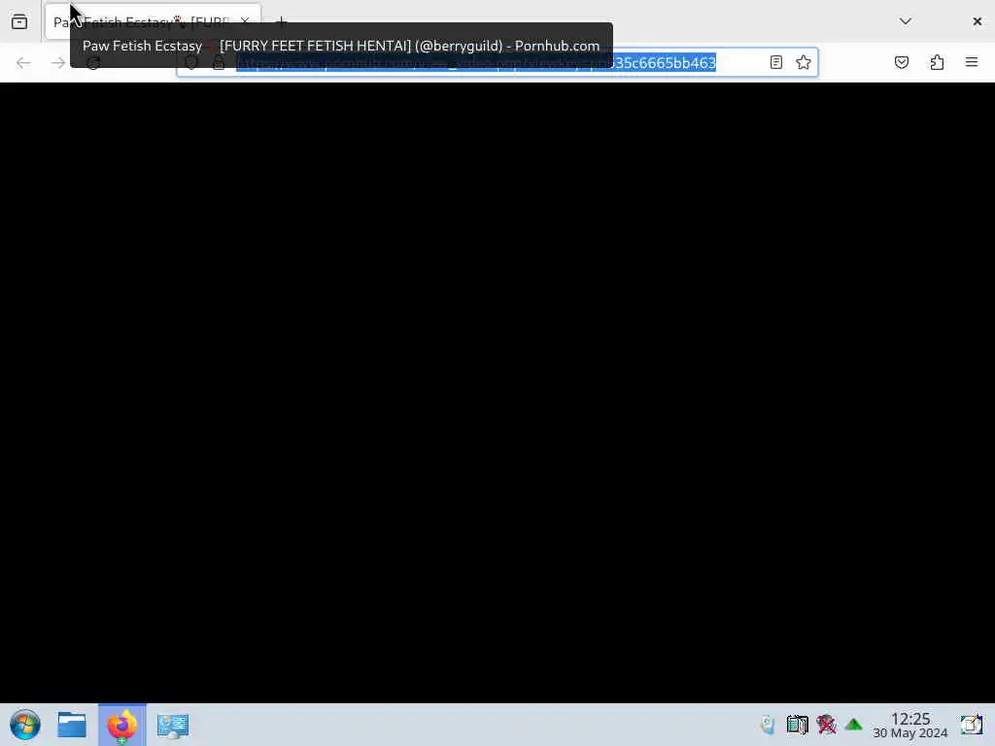
Task: Close the Paw Fetish Ecstasy browser tab
Action: coord(245,21)
